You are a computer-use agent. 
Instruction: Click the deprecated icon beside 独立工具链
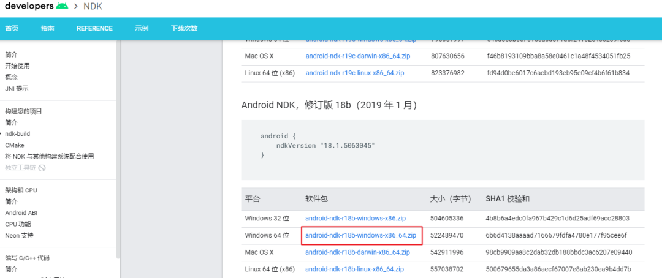click(42, 168)
